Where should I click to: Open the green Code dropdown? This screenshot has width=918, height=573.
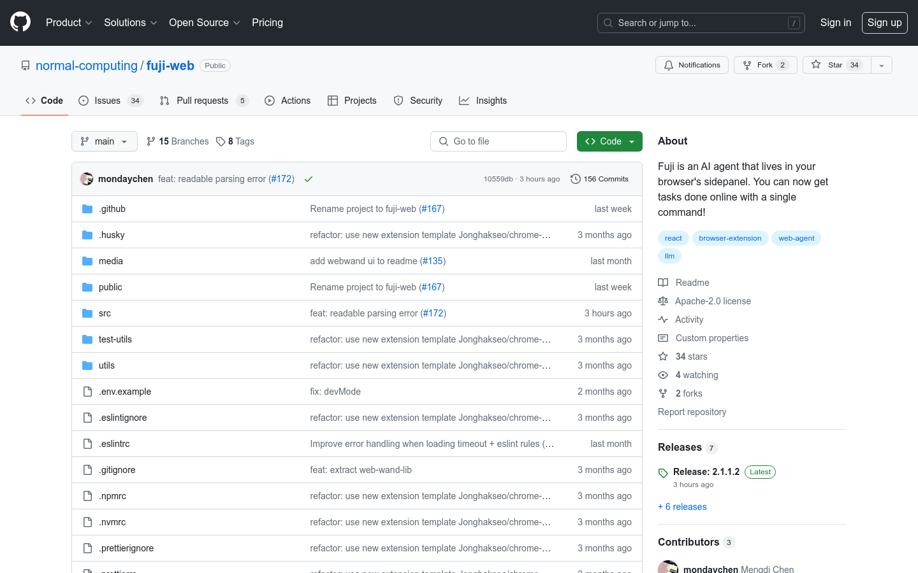pyautogui.click(x=609, y=141)
